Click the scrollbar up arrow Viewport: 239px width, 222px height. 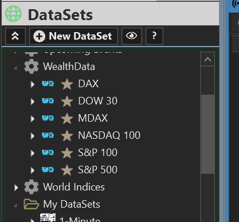tap(207, 60)
